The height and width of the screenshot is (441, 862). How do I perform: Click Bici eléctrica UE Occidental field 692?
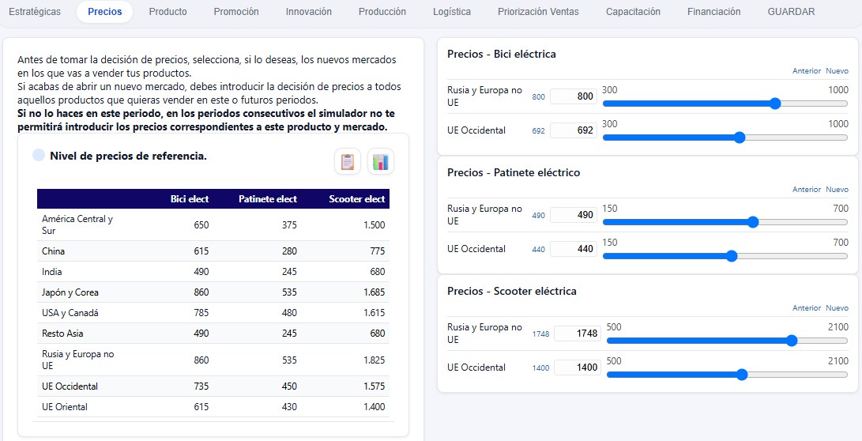point(574,130)
